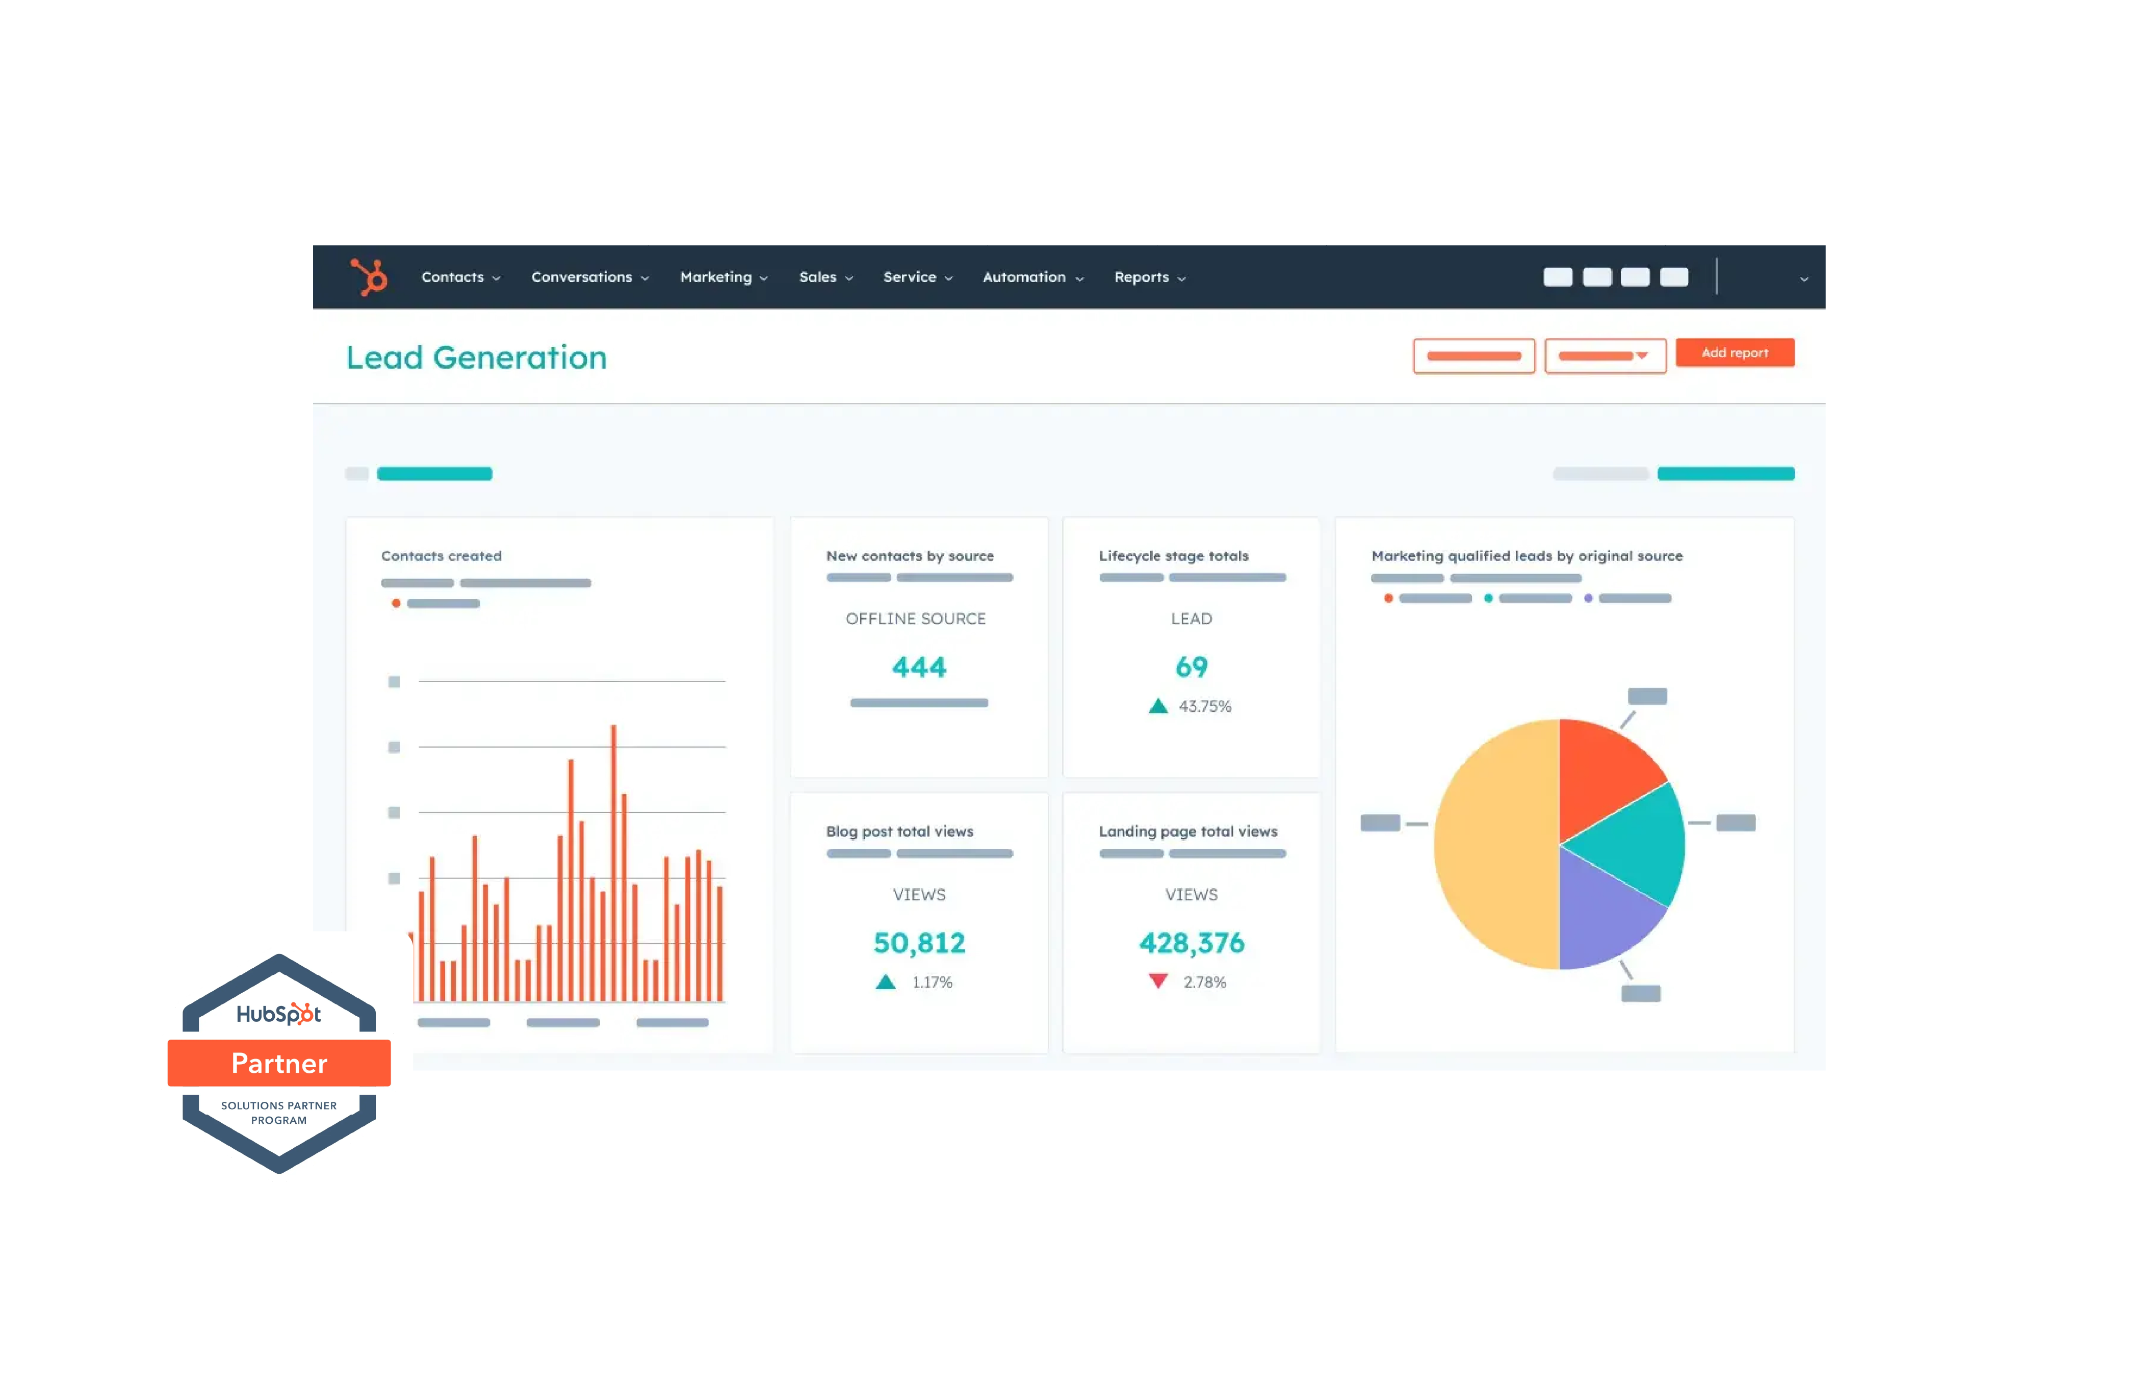Open the Conversations menu

(590, 277)
